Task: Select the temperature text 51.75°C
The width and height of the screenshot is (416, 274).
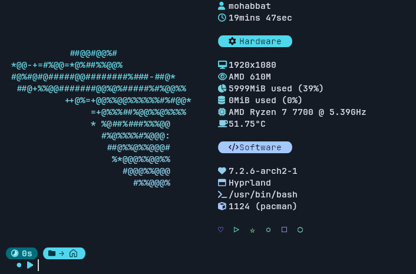Action: 247,124
